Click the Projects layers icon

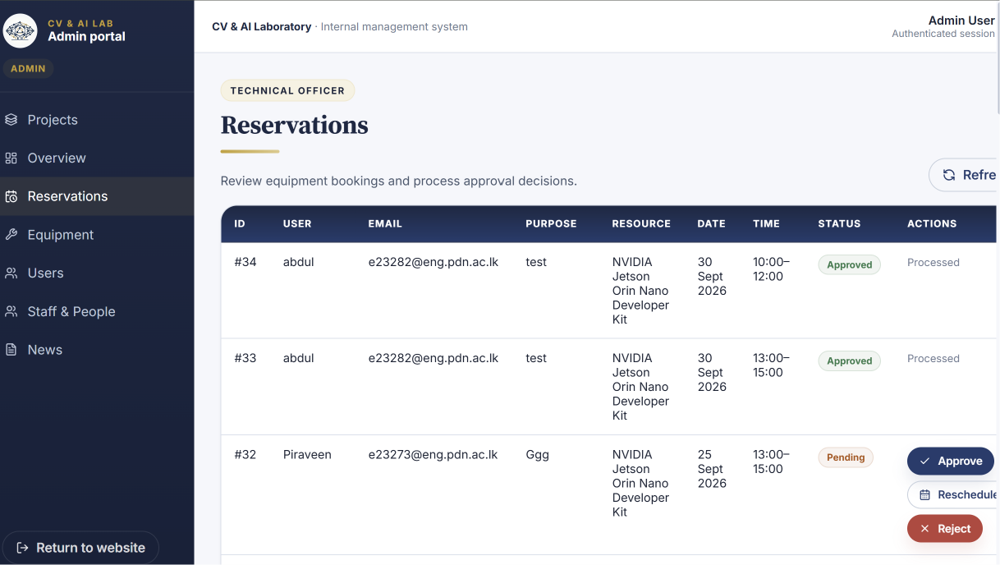click(11, 120)
